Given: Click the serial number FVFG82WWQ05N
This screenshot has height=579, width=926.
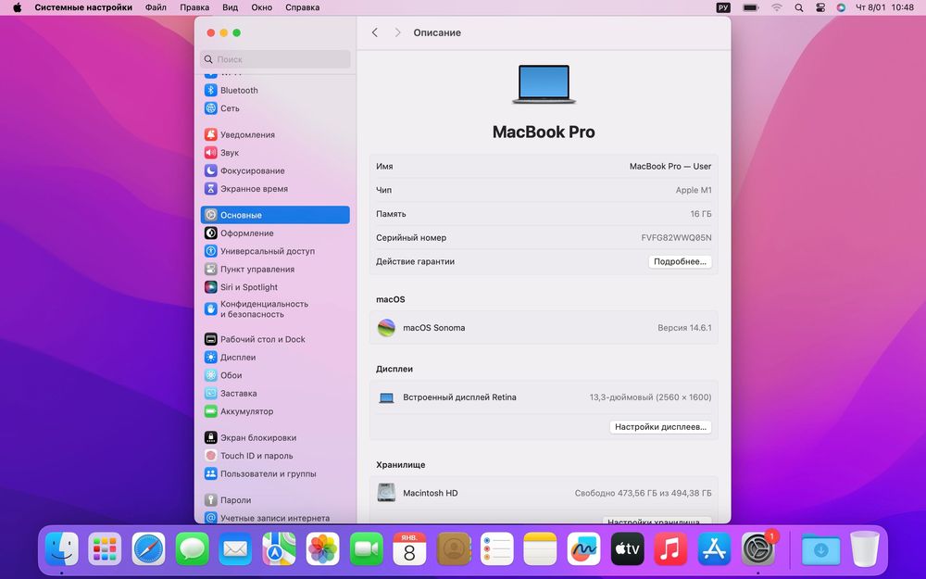Looking at the screenshot, I should coord(676,237).
